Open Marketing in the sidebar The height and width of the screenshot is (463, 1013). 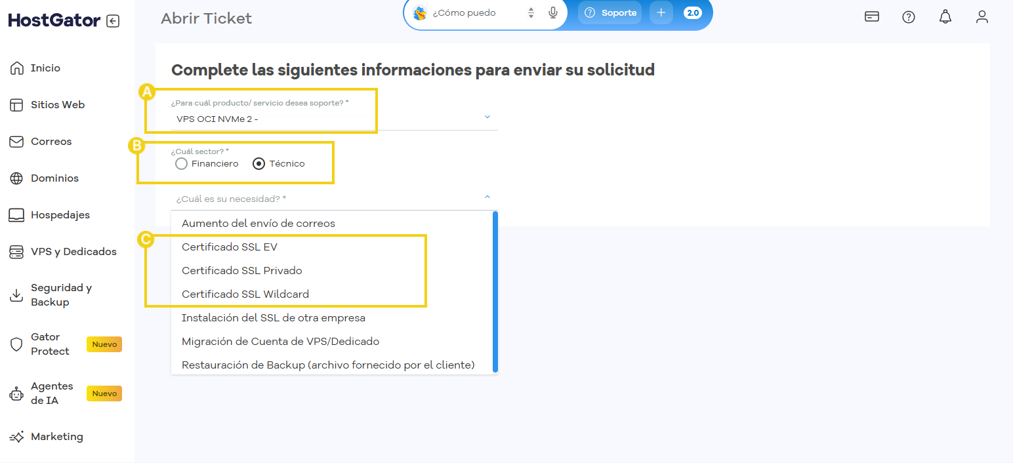tap(57, 437)
